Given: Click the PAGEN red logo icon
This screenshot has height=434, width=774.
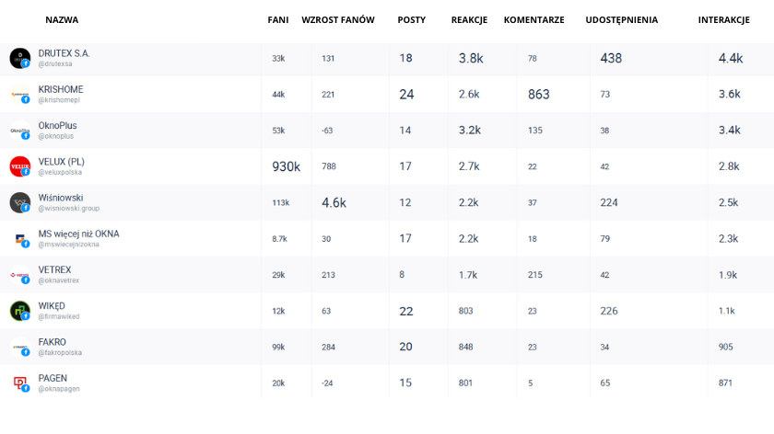Looking at the screenshot, I should [x=19, y=383].
